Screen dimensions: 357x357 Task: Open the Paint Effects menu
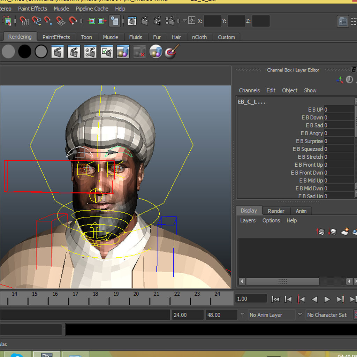click(x=32, y=9)
